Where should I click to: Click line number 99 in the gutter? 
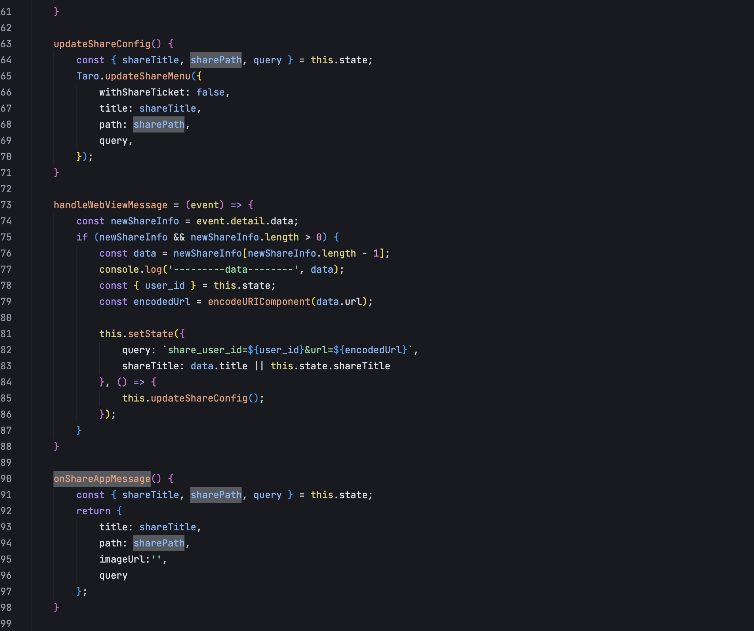tap(6, 624)
